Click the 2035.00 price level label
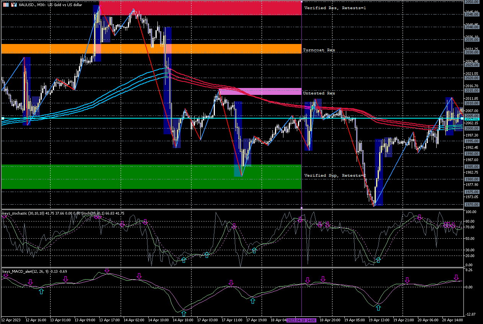Viewport: 483px width, 324px height. 473,40
